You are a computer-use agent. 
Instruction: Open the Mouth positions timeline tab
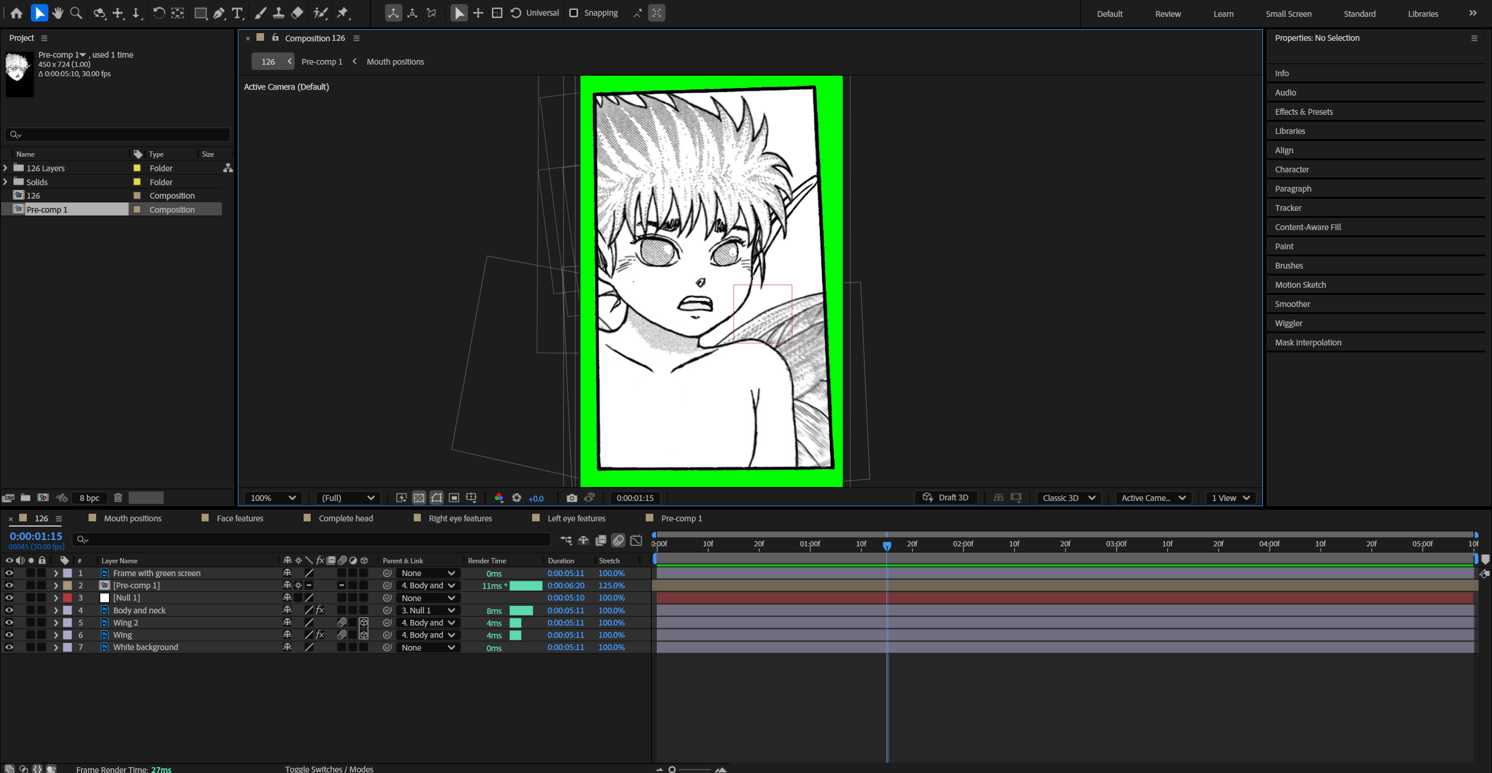point(132,518)
